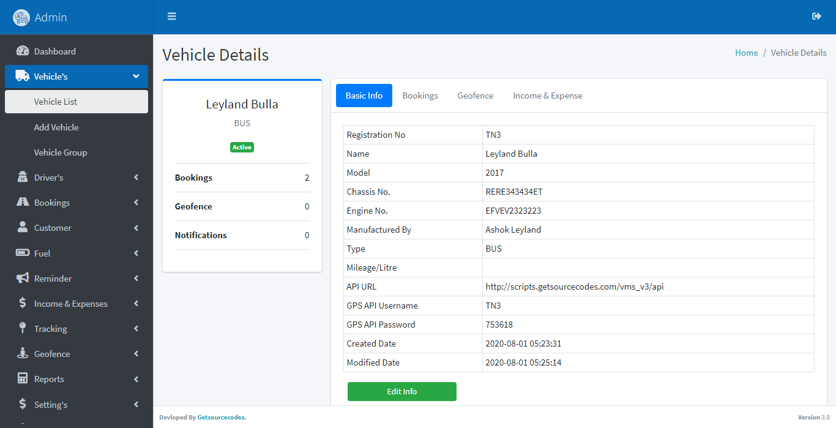Expand the Reminder submenu arrow
This screenshot has width=836, height=428.
[136, 279]
